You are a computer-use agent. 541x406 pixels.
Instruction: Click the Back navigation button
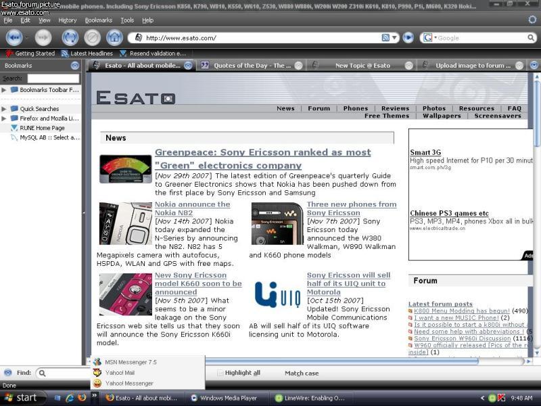[14, 38]
